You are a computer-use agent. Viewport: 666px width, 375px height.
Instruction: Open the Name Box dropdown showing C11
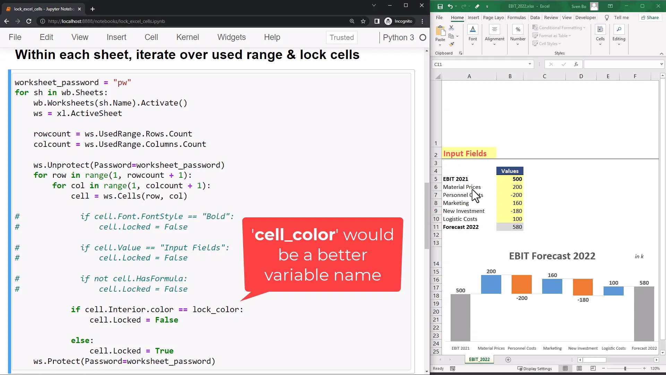point(530,64)
